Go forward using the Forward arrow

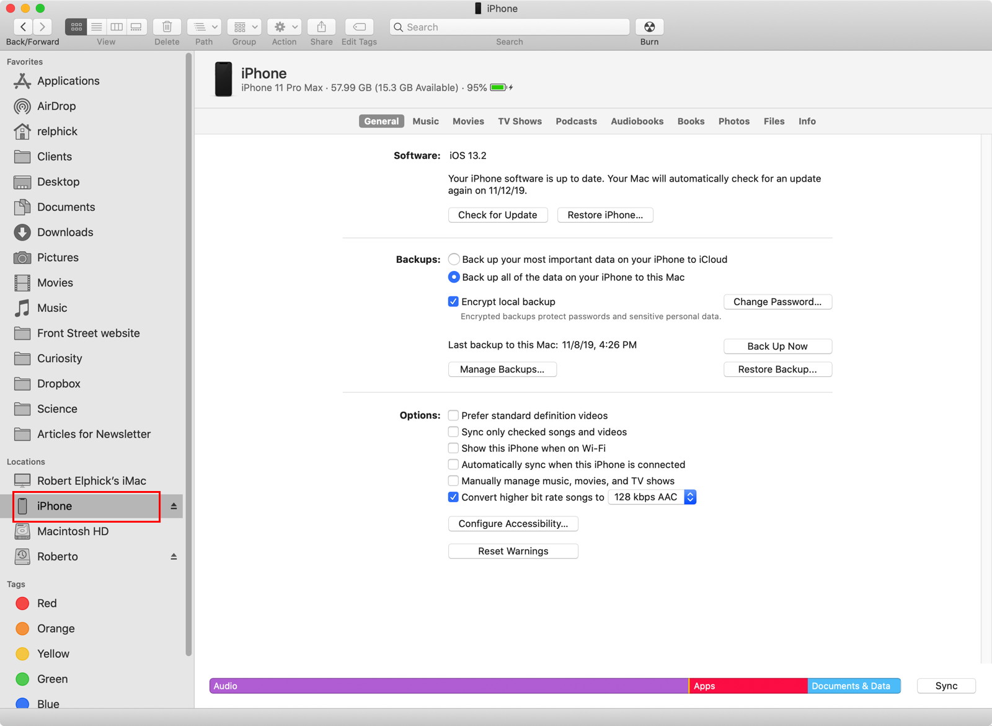(x=42, y=27)
